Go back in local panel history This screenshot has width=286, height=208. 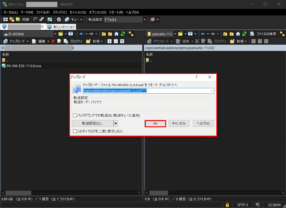pos(82,34)
